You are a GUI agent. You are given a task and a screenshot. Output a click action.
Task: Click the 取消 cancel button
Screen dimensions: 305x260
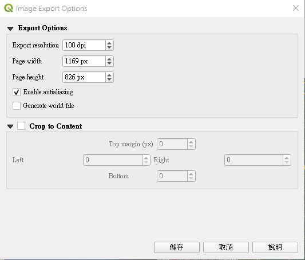226,247
